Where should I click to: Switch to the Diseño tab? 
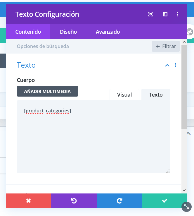coord(68,32)
